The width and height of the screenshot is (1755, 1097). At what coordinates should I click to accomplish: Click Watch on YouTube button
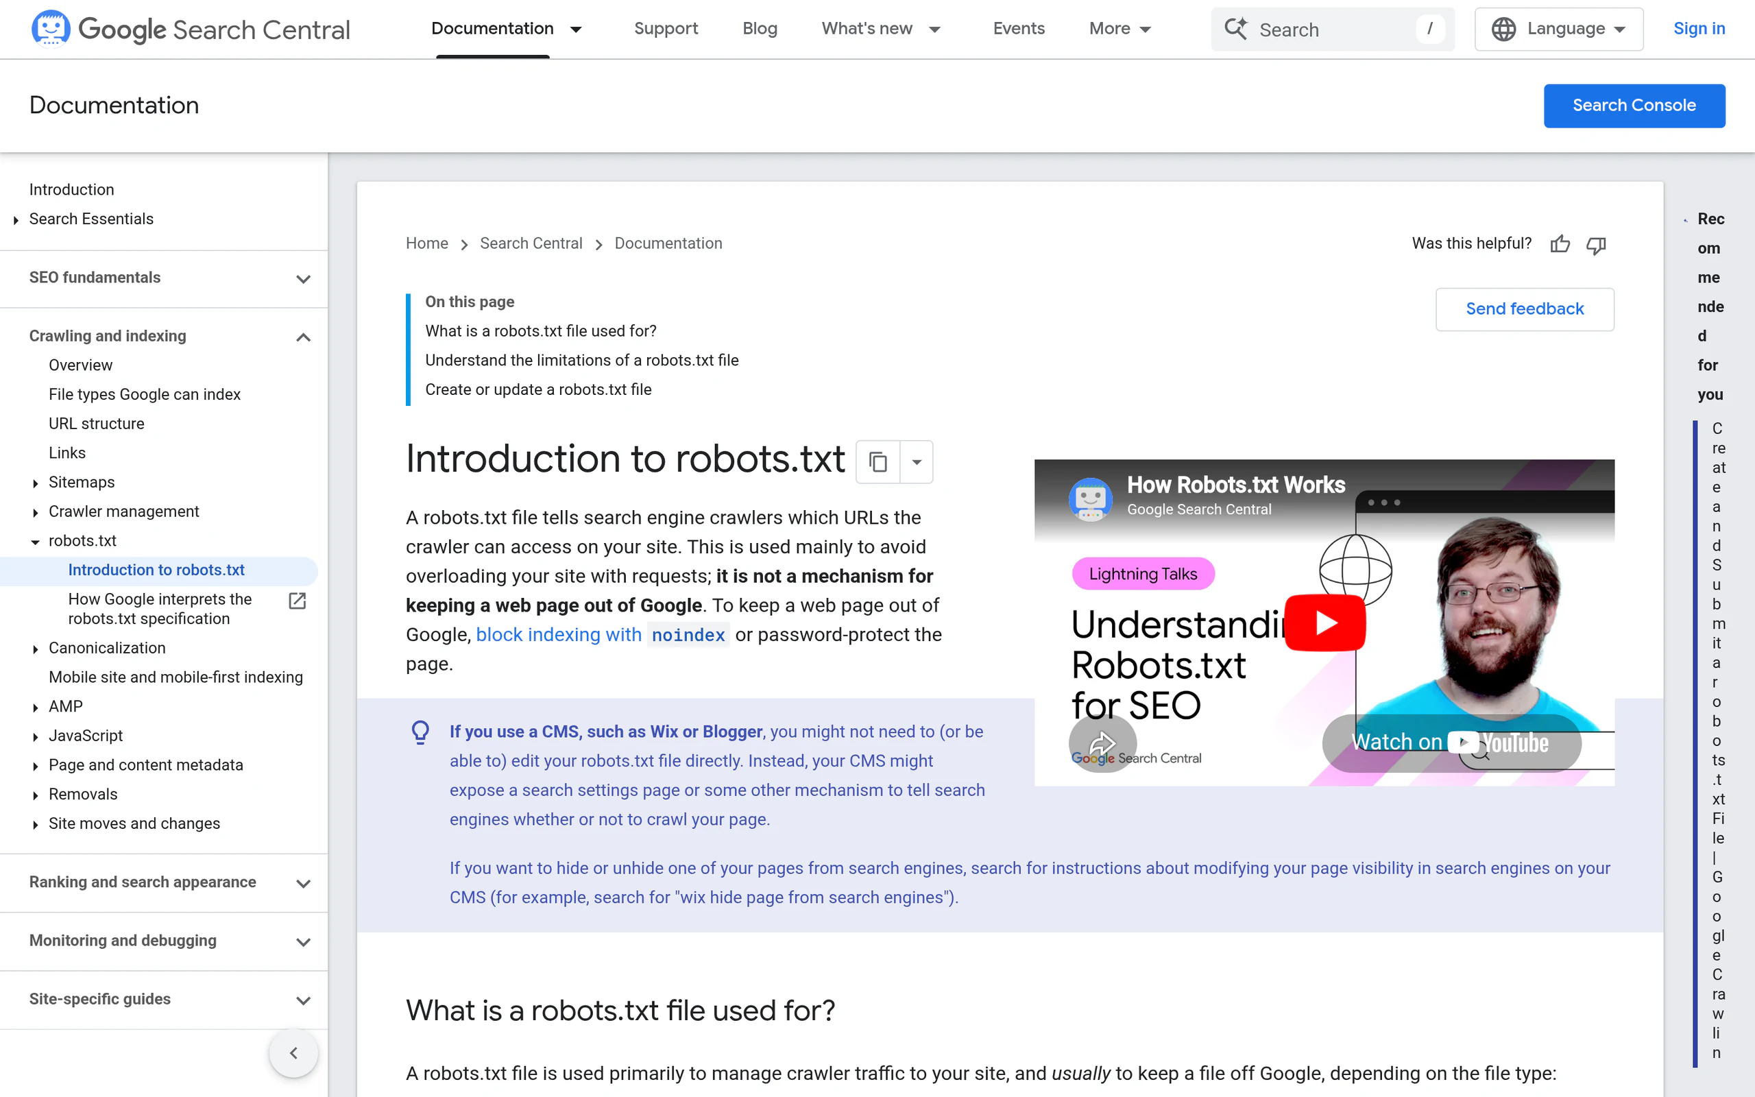[x=1451, y=743]
